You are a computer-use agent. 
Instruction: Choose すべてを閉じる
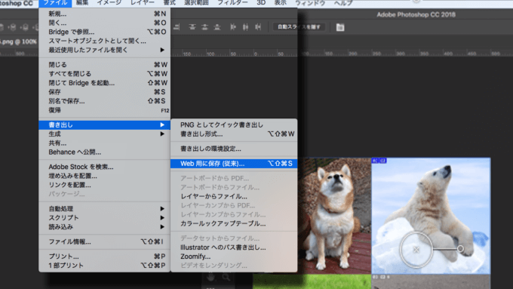104,74
